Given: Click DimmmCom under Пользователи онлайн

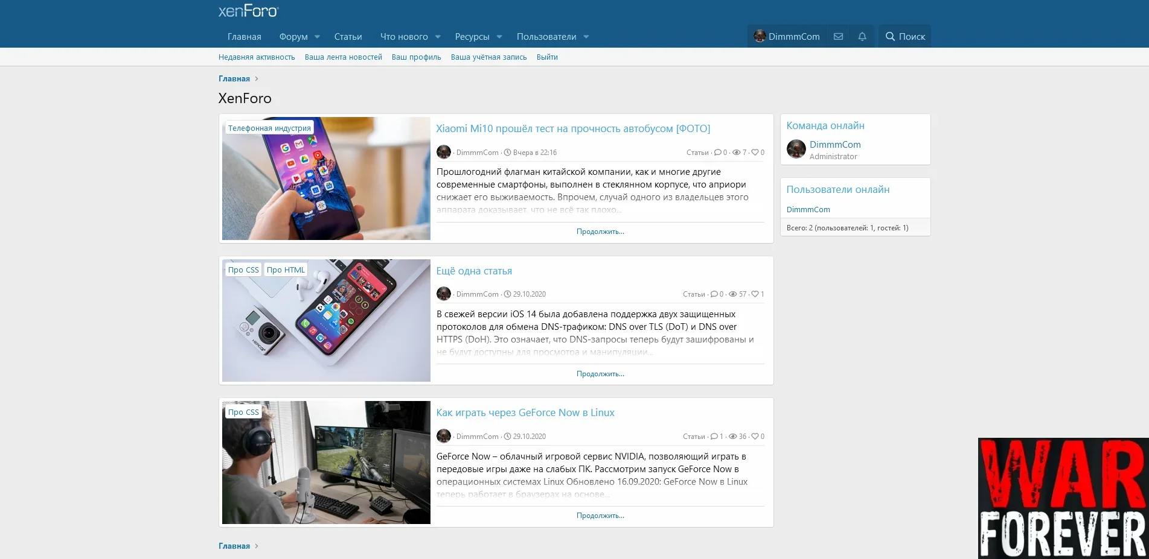Looking at the screenshot, I should [808, 210].
